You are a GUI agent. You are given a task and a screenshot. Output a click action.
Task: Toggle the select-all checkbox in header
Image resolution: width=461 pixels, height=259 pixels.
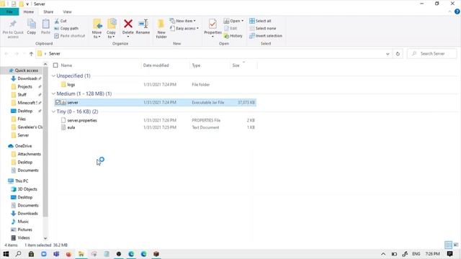click(55, 65)
